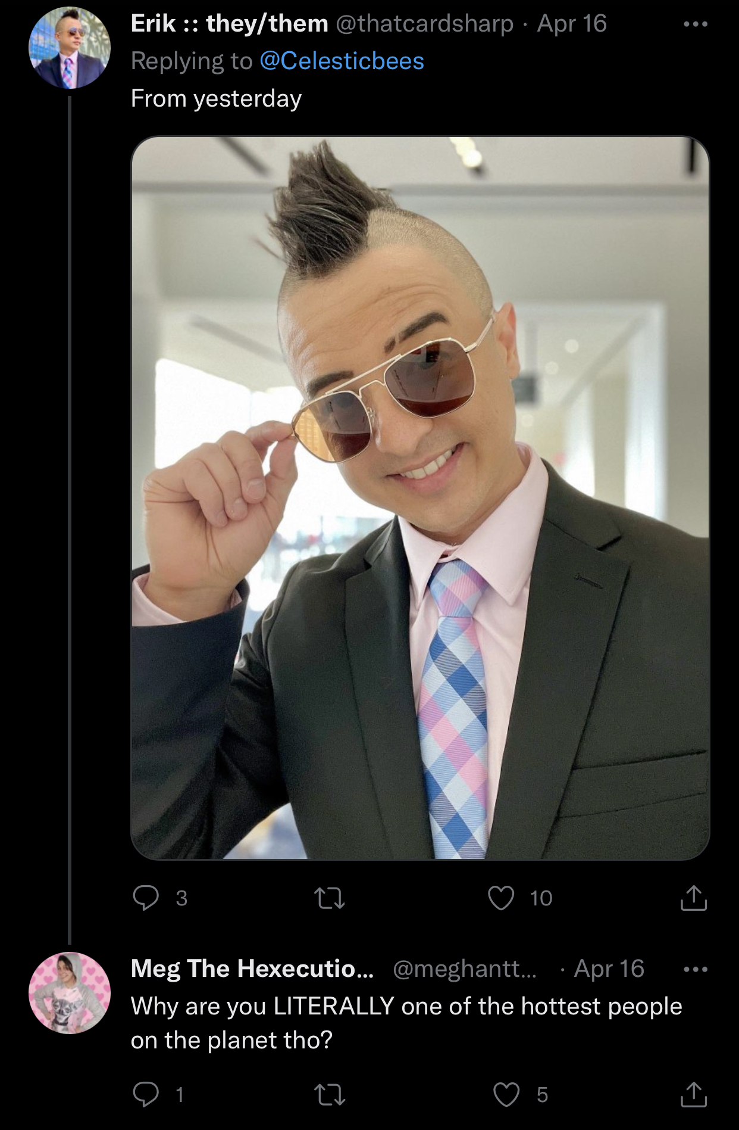Open more options menu on Meg's reply
The width and height of the screenshot is (739, 1130).
696,970
